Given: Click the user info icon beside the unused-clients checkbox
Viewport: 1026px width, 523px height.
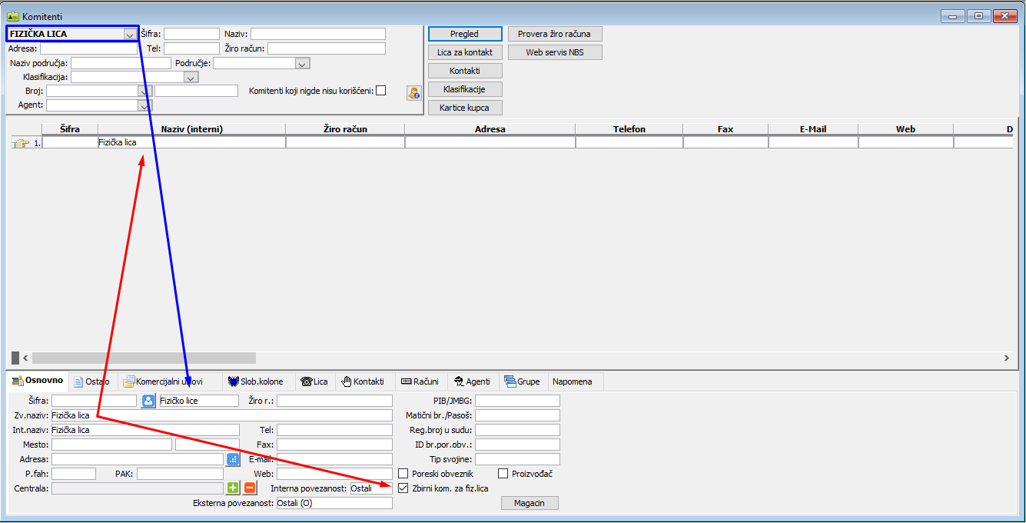Looking at the screenshot, I should coord(414,93).
